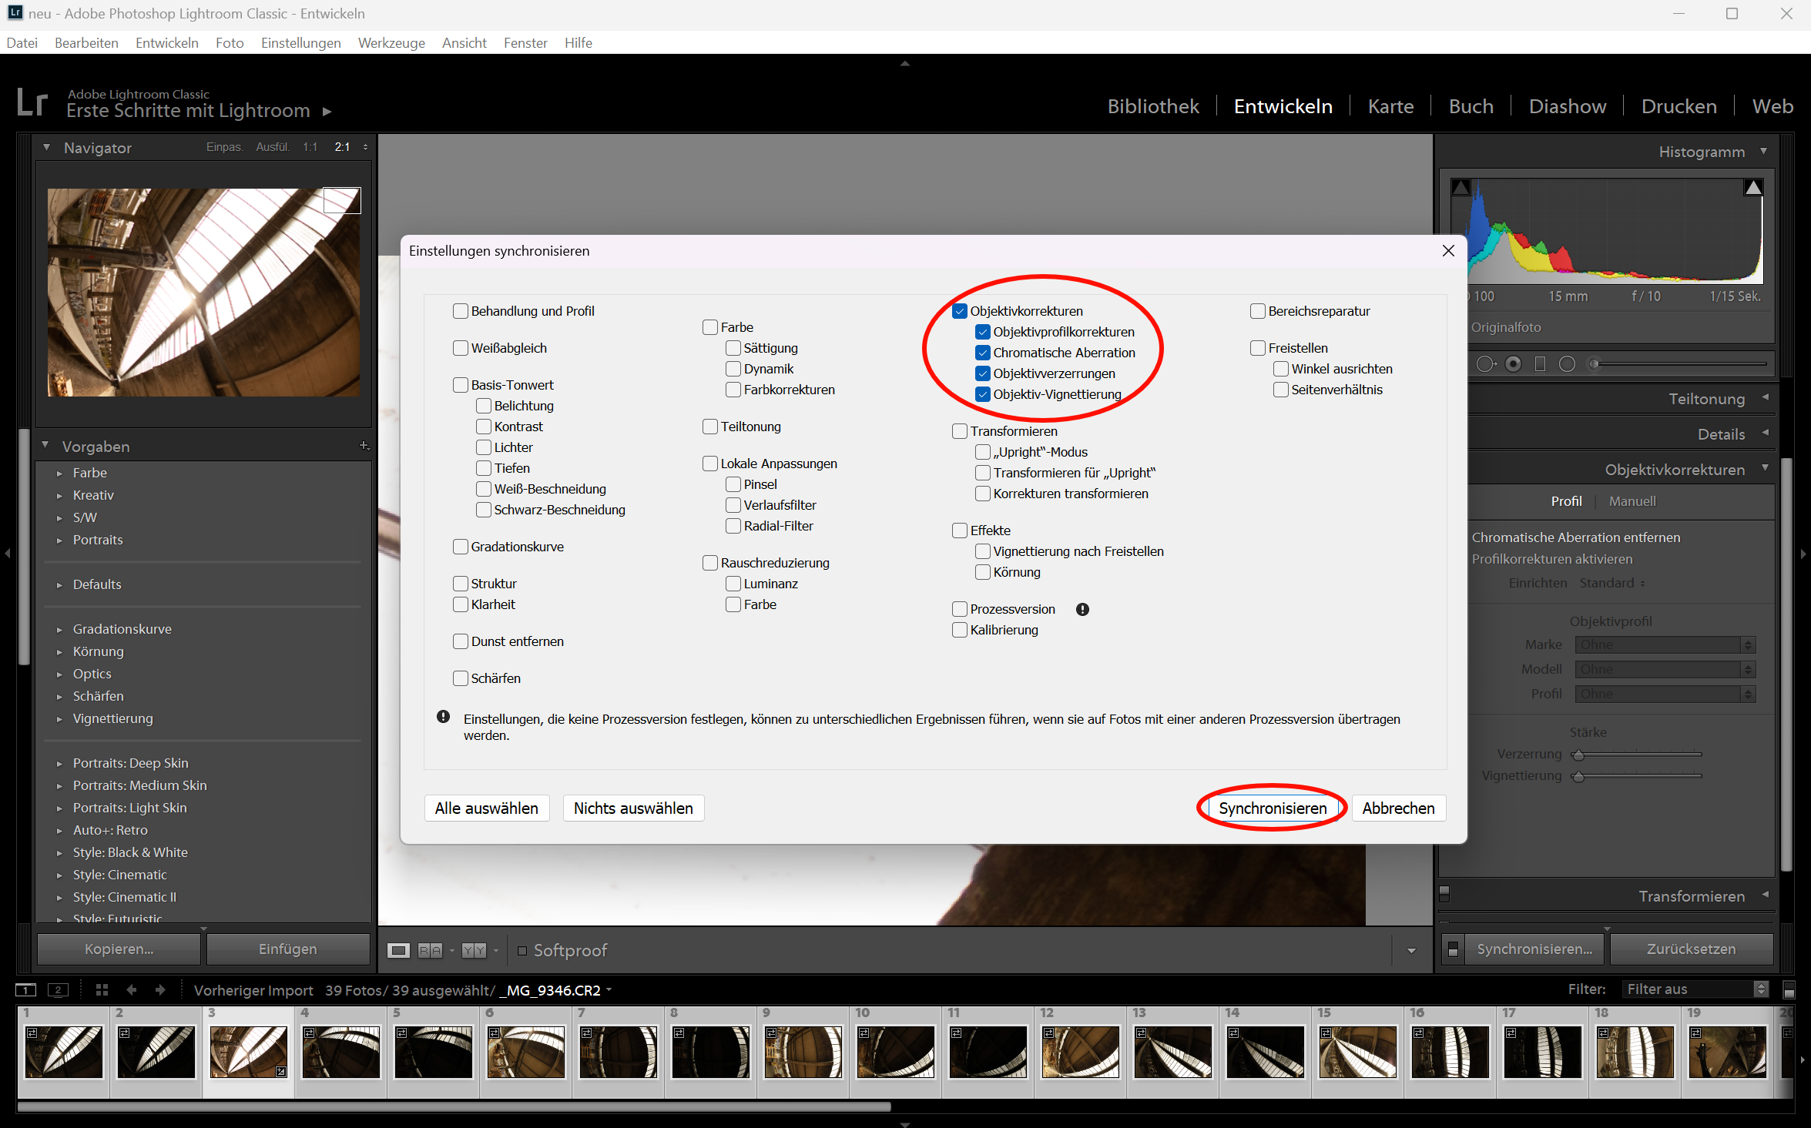
Task: Expand the Kreativ preset folder
Action: (59, 495)
